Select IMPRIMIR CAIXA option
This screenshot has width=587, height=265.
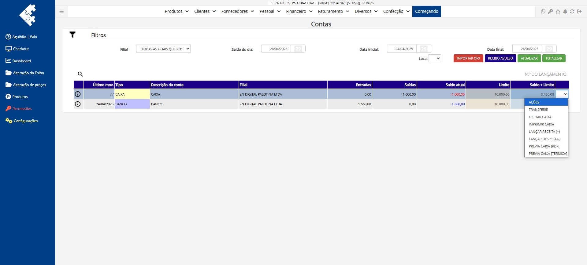[x=546, y=124]
